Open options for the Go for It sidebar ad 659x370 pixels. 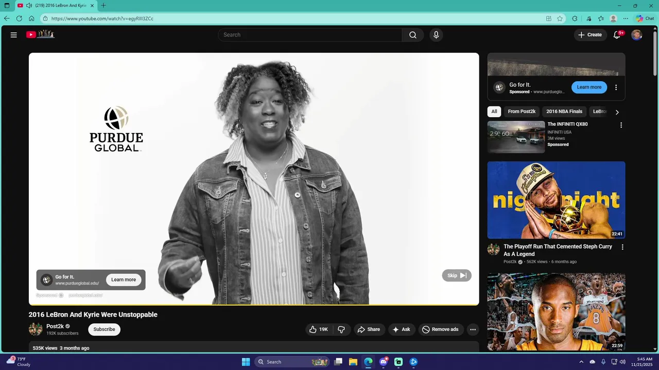pyautogui.click(x=616, y=87)
